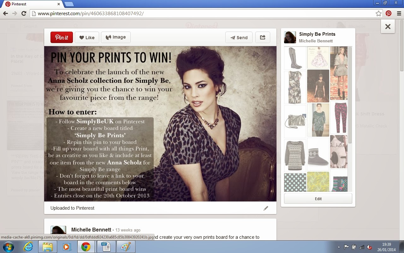Viewport: 404px width, 253px height.
Task: Open Paint from the taskbar
Action: [x=126, y=247]
